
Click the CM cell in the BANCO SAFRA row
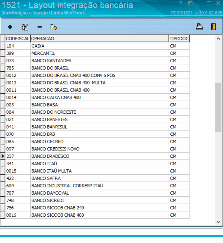(179, 178)
